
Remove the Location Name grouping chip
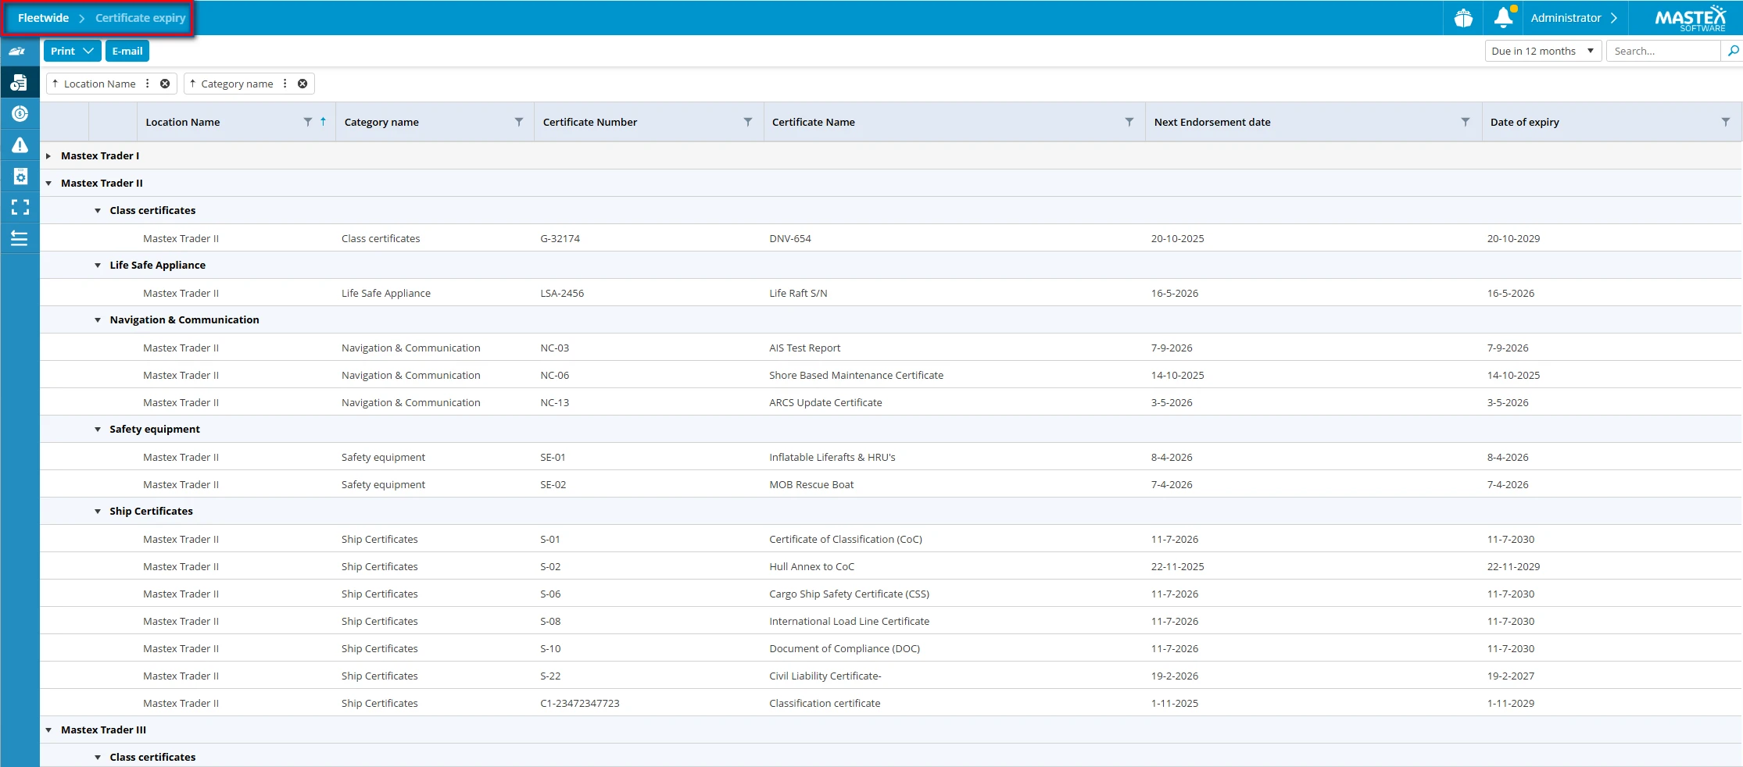[x=165, y=84]
